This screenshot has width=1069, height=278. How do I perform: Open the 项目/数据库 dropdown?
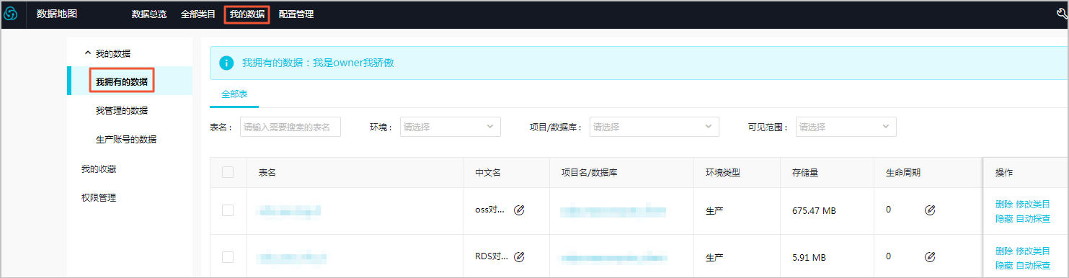[x=655, y=127]
